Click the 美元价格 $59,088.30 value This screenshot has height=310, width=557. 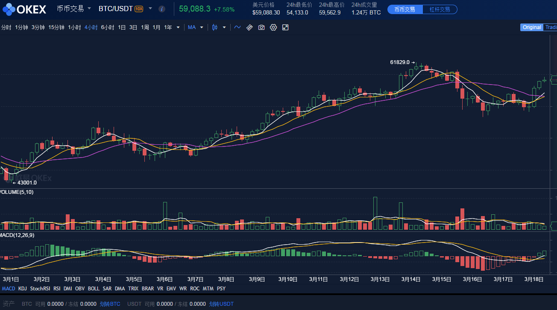[x=266, y=12]
